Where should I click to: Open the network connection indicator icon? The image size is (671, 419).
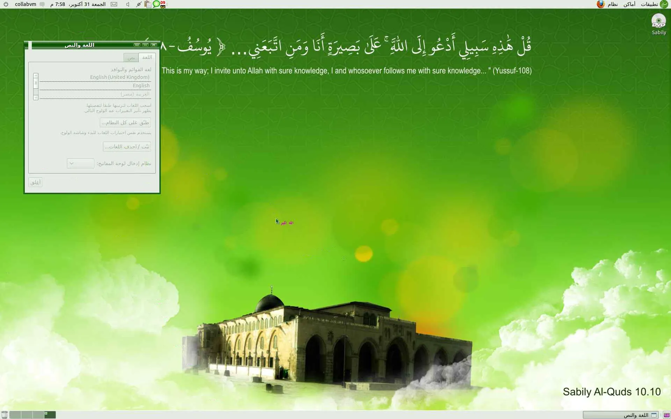139,4
